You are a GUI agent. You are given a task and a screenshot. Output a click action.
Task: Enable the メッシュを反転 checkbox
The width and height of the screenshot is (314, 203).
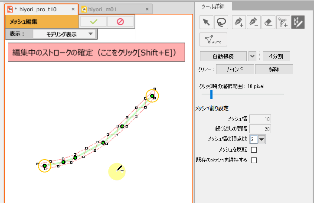click(x=254, y=150)
